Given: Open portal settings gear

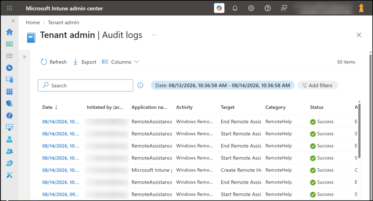Looking at the screenshot, I should coord(251,8).
